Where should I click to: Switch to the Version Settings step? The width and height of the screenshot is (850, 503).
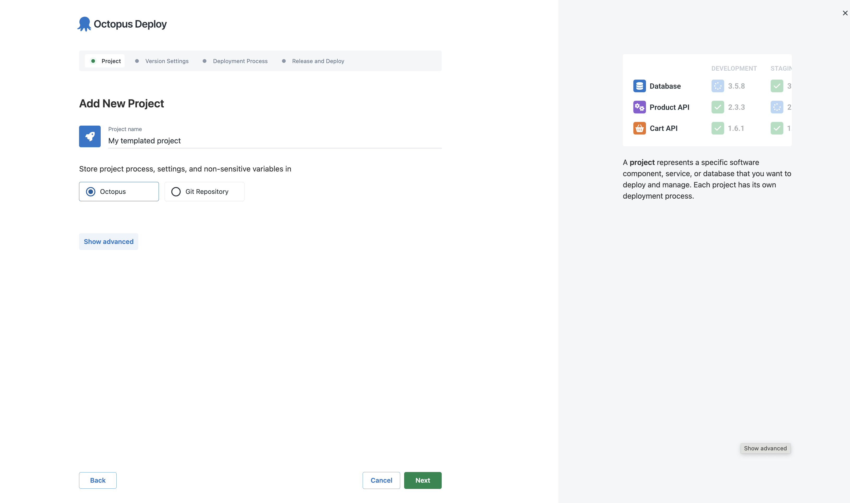click(167, 61)
